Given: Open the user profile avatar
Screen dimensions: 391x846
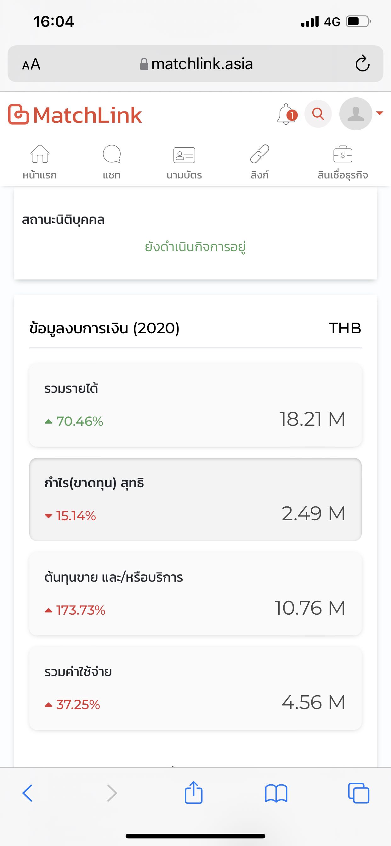Looking at the screenshot, I should [x=355, y=114].
